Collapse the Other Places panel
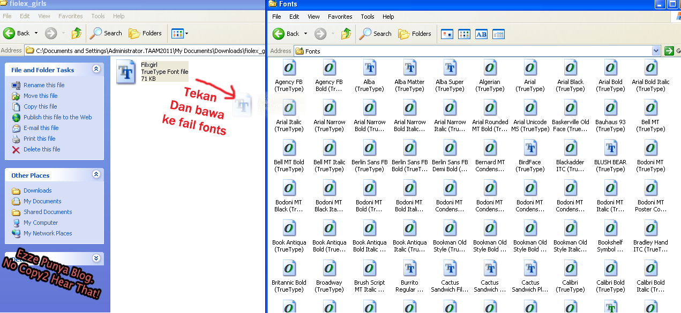The width and height of the screenshot is (681, 313). [96, 174]
